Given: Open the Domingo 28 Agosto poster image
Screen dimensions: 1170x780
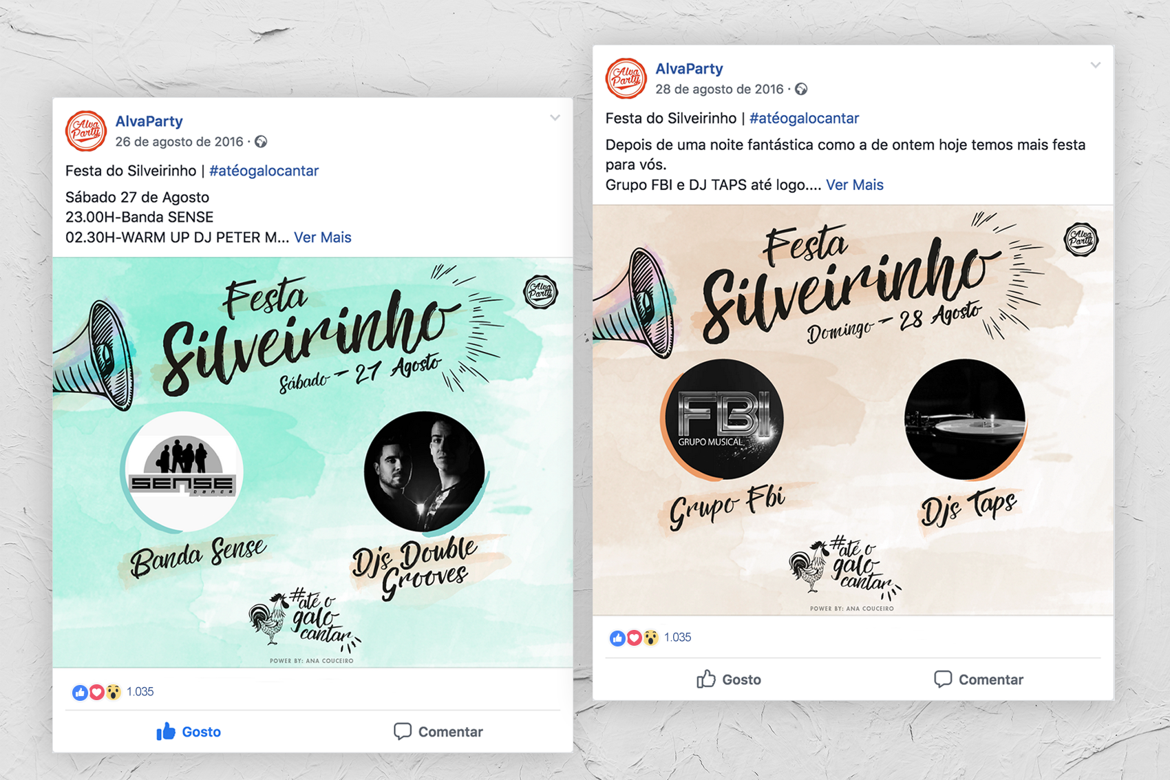Looking at the screenshot, I should [853, 410].
